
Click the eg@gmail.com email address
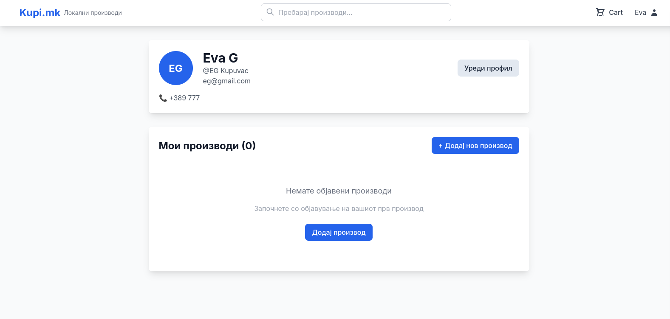(x=226, y=81)
